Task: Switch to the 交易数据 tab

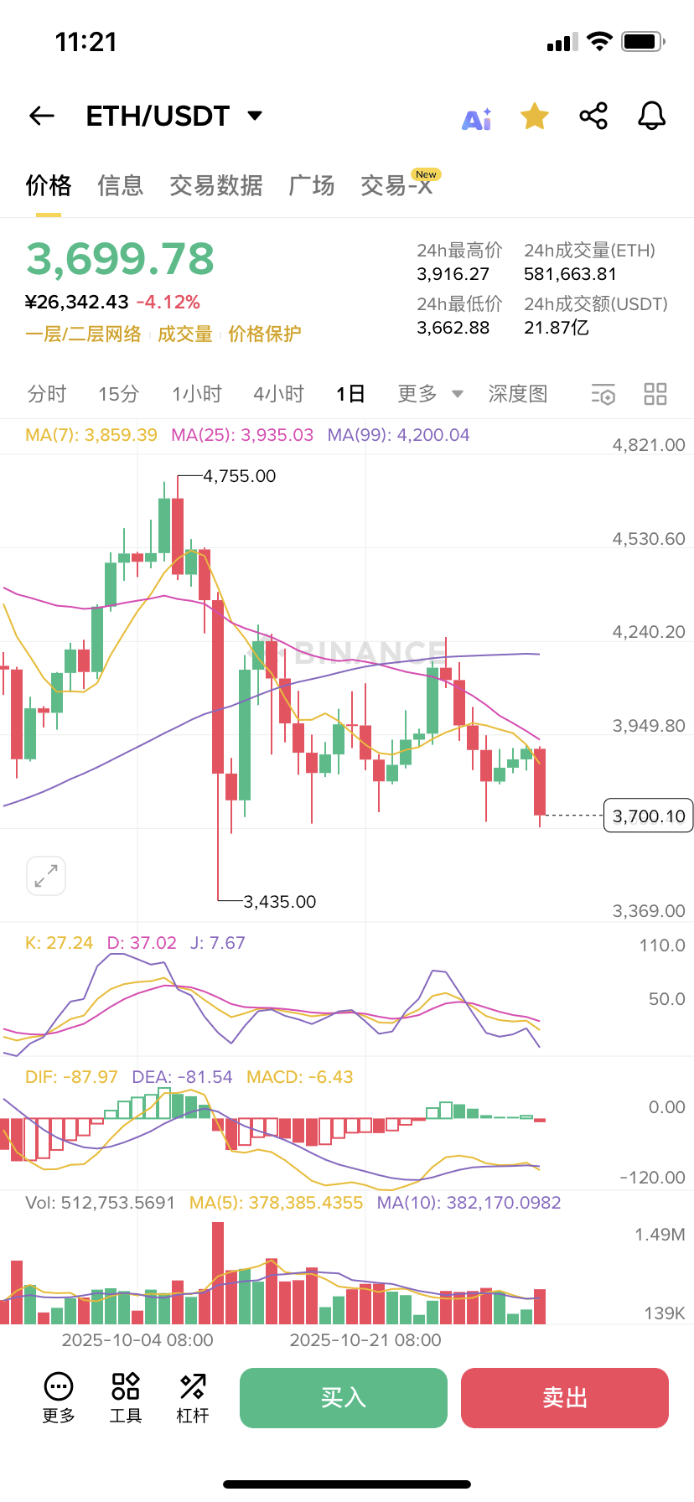Action: coord(216,185)
